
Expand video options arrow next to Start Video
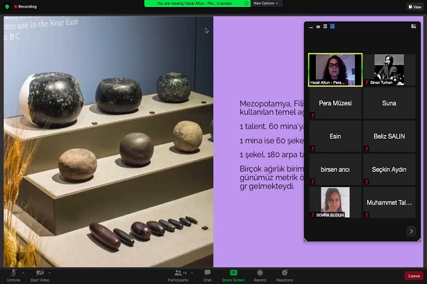[x=49, y=272]
